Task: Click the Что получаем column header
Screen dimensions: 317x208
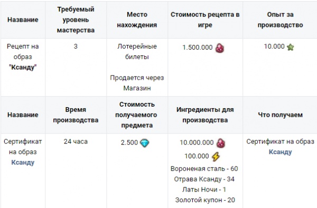Action: click(x=280, y=115)
